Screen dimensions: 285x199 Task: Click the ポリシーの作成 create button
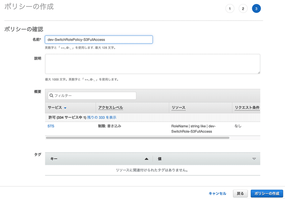coord(267,194)
